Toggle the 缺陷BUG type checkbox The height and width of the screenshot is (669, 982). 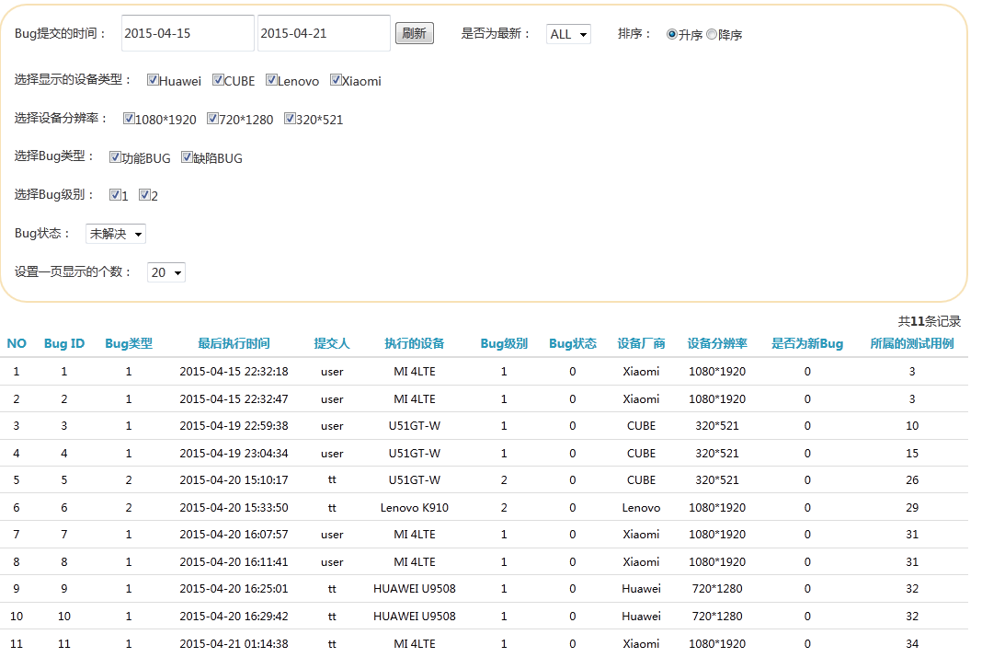click(187, 156)
